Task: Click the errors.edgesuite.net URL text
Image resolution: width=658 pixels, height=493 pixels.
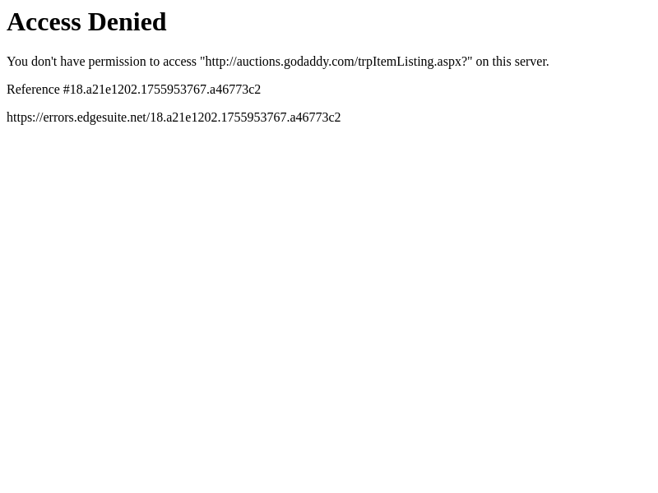Action: click(174, 117)
